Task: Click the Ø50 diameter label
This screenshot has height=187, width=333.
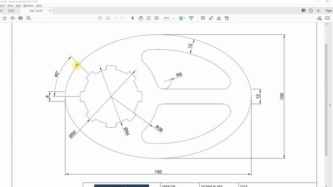Action: (x=73, y=135)
